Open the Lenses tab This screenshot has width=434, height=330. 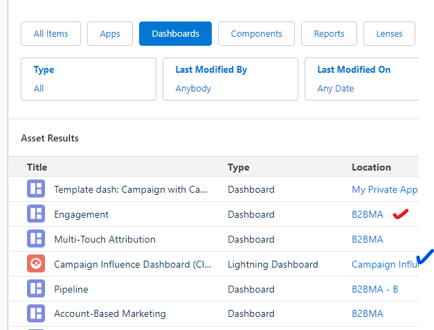[x=389, y=33]
